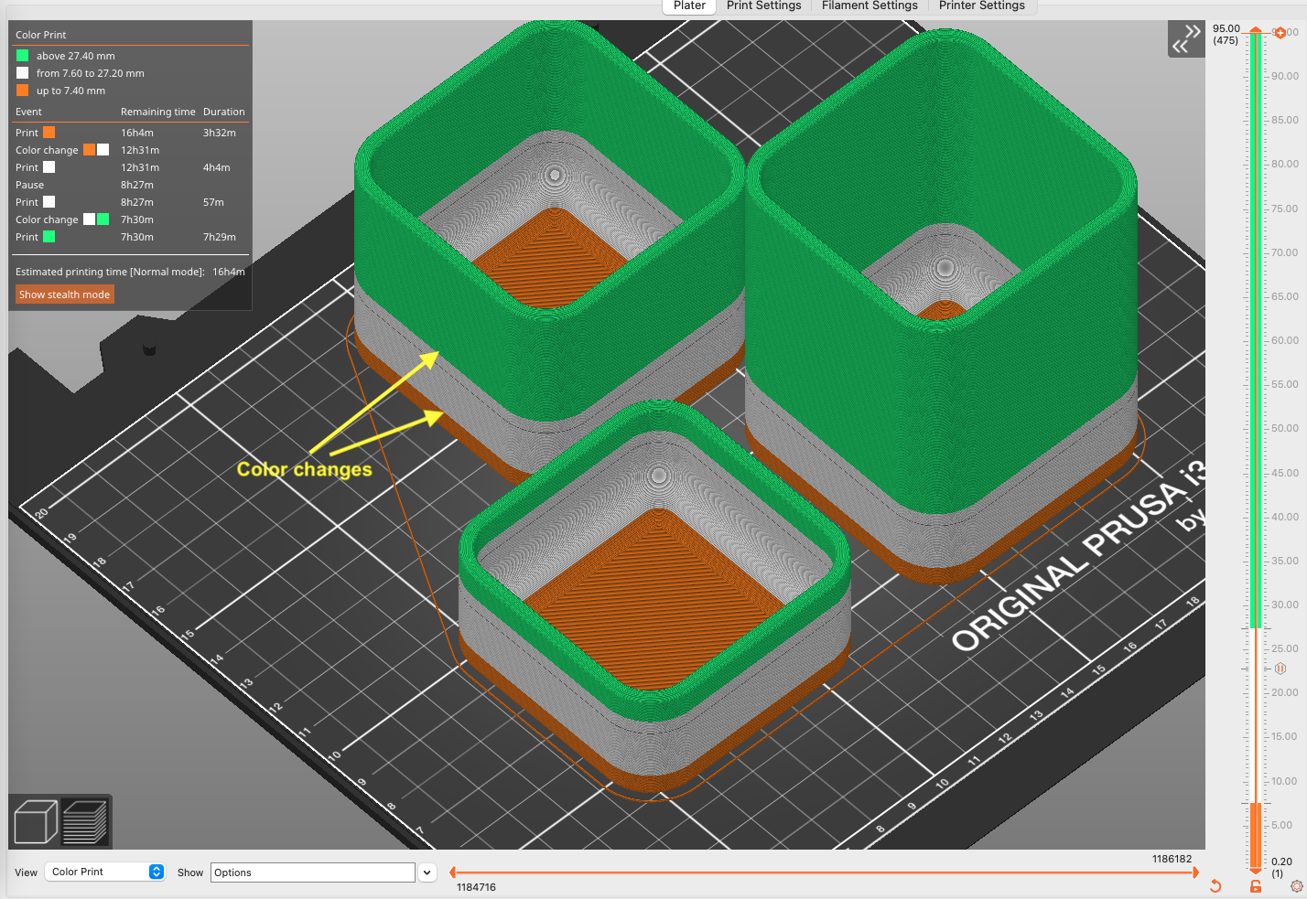Click the 16h4m remaining time in the first Print row

[137, 133]
